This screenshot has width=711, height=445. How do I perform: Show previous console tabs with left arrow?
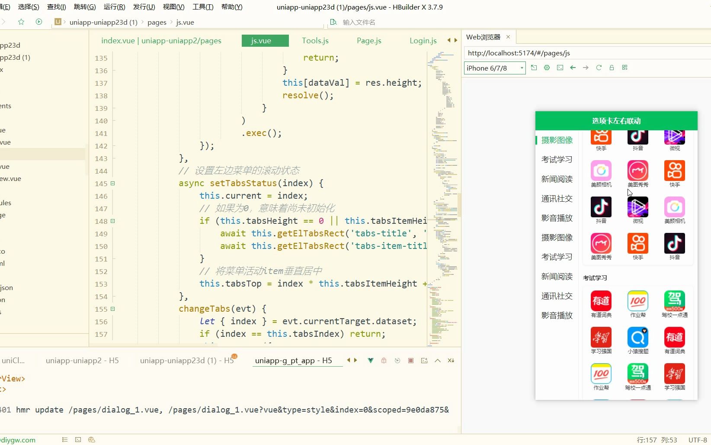pos(349,360)
